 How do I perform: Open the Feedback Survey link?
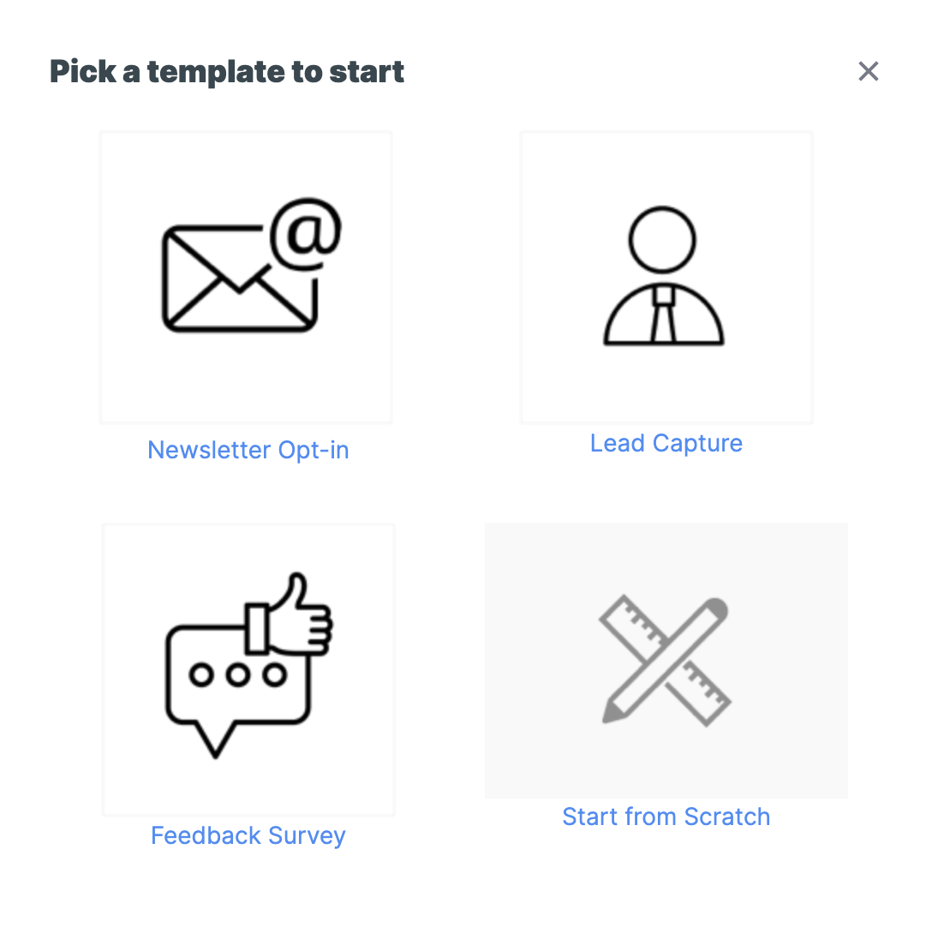(248, 835)
